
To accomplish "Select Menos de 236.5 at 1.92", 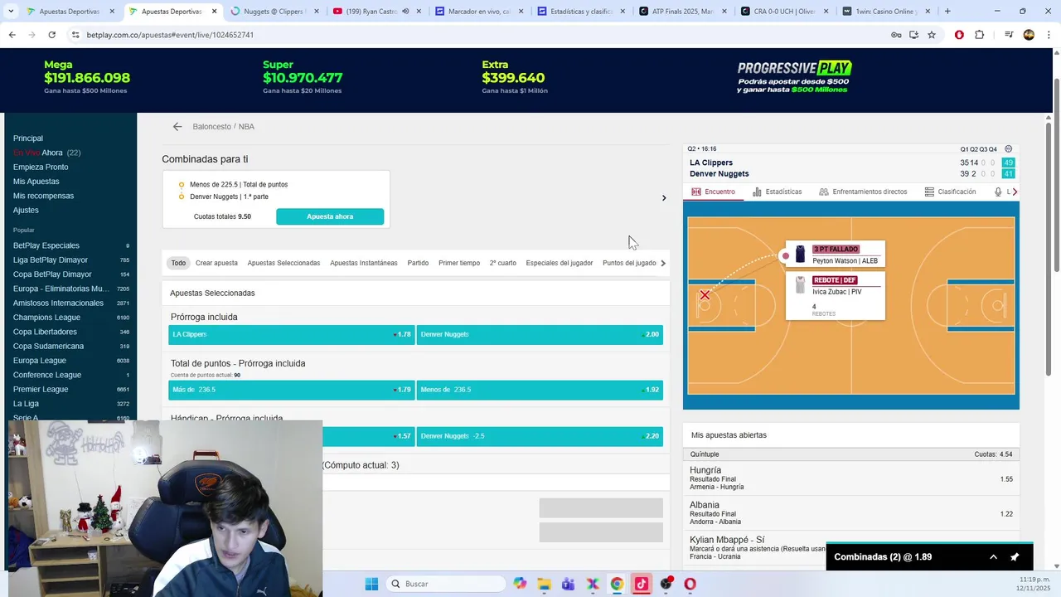I will (540, 390).
